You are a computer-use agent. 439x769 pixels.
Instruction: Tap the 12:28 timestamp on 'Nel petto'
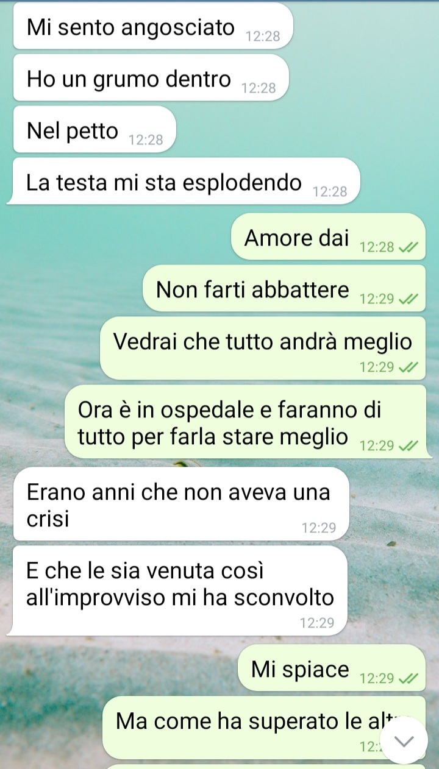[146, 140]
